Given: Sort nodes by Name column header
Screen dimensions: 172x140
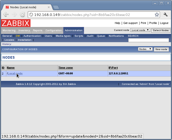Looking at the screenshot, I should click(x=11, y=68).
